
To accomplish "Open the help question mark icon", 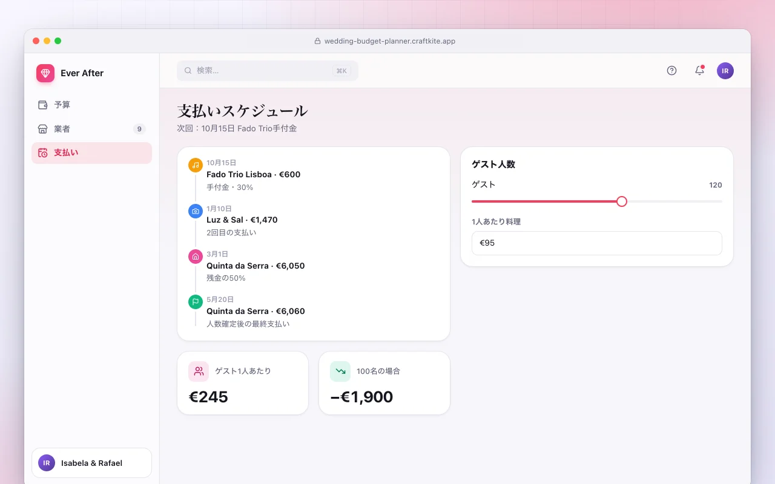I will coord(671,71).
